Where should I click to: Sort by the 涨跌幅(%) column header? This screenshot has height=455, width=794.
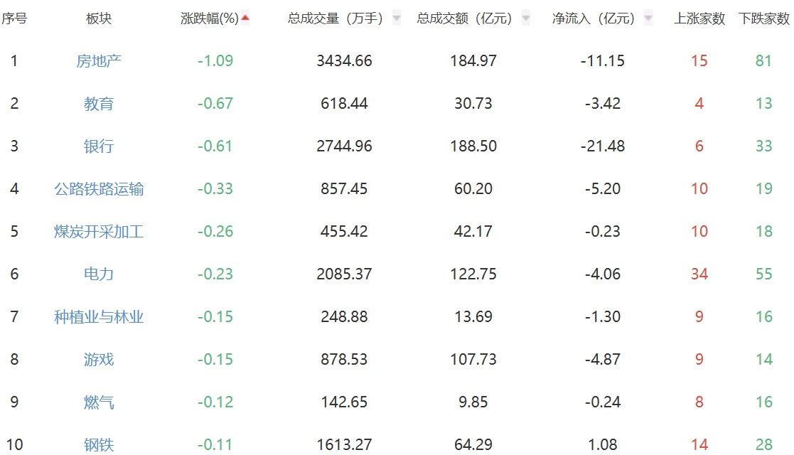209,19
